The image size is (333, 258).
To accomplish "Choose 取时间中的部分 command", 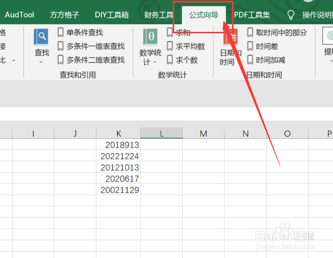I will coord(281,32).
